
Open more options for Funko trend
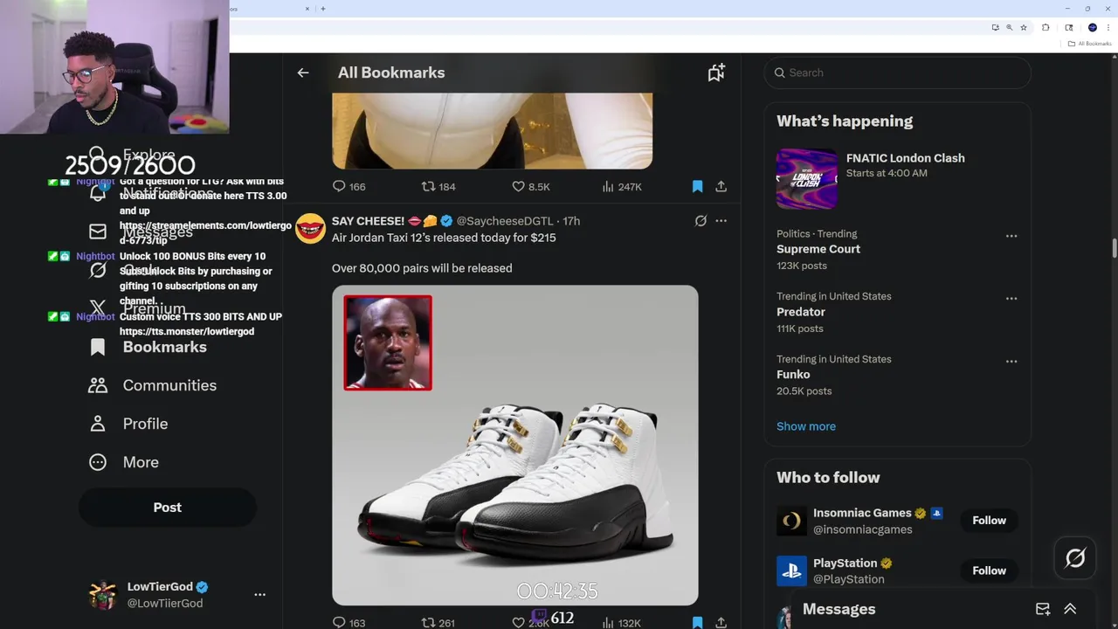(1011, 362)
